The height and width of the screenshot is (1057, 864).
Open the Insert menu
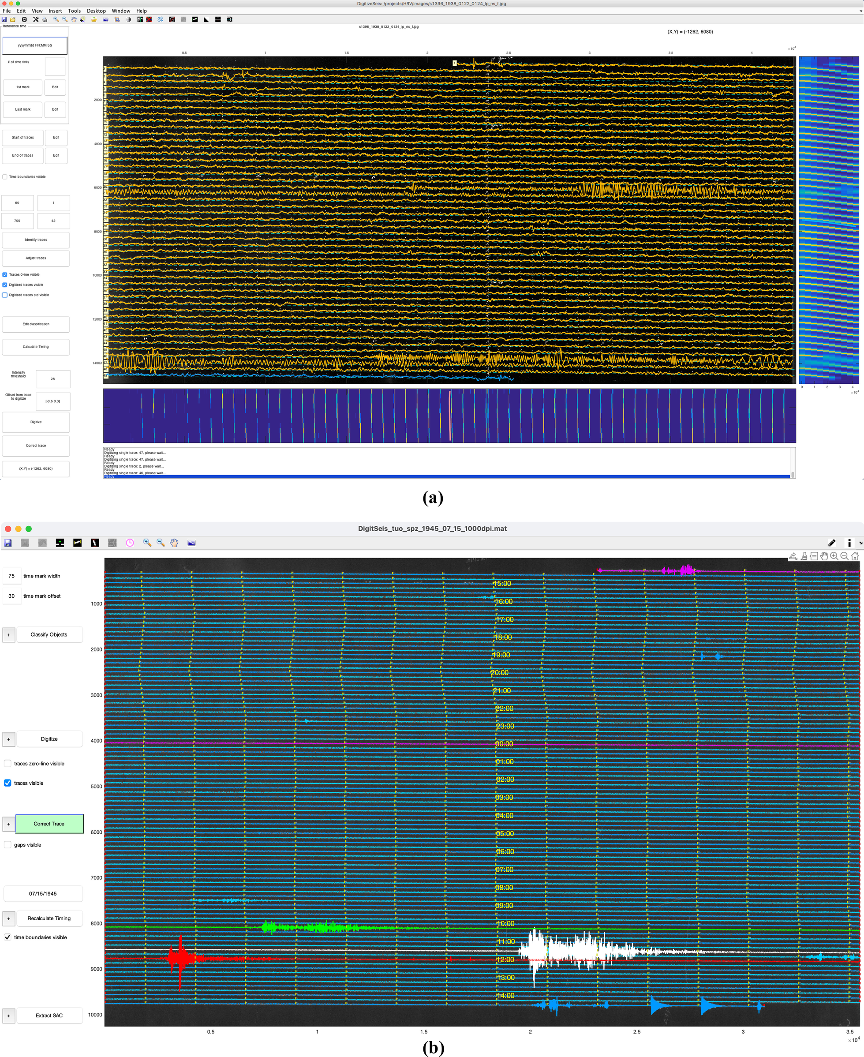[x=55, y=11]
